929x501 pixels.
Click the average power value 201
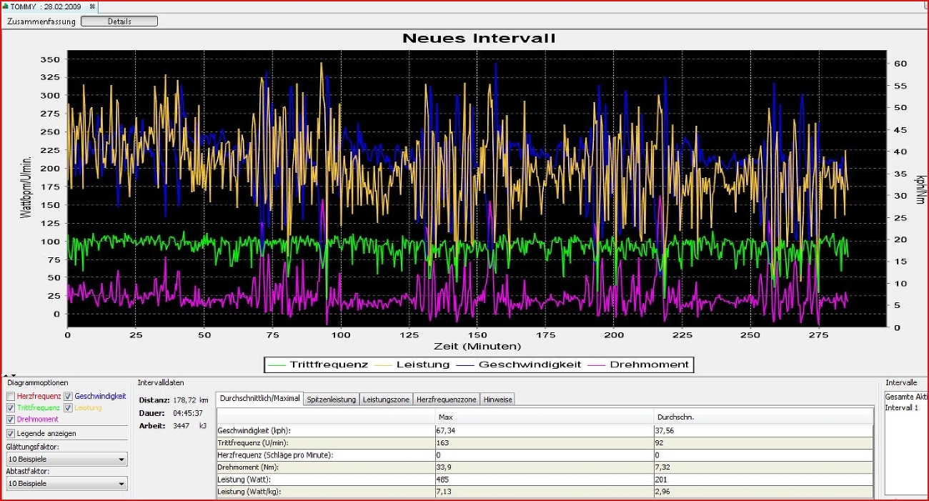(x=662, y=480)
